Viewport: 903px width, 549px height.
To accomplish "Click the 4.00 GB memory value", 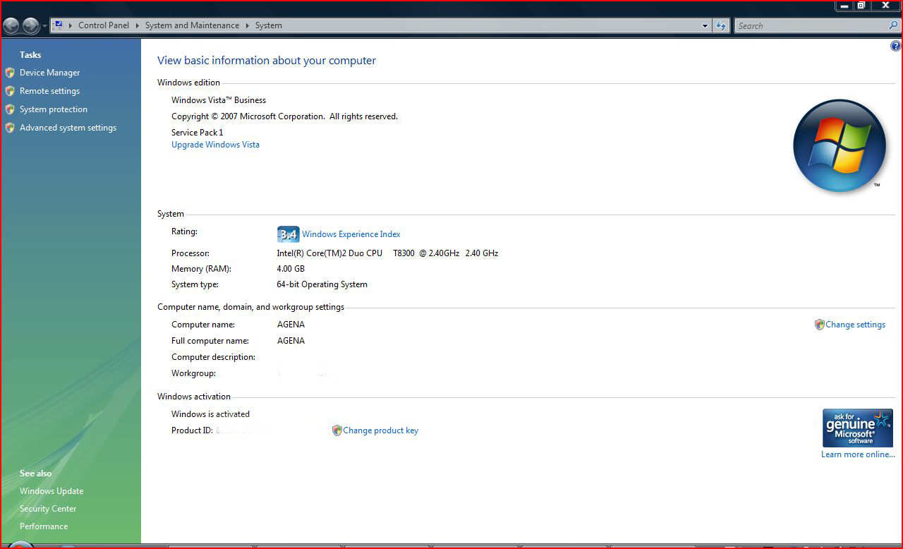I will [x=291, y=269].
